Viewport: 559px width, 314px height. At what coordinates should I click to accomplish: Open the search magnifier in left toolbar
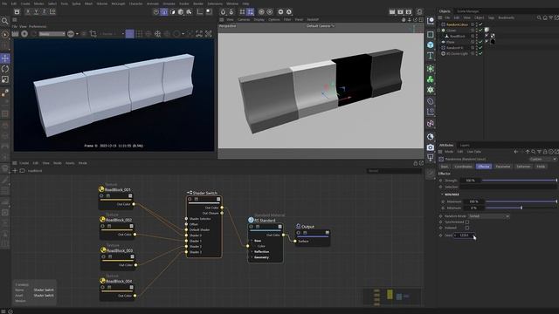pyautogui.click(x=5, y=21)
